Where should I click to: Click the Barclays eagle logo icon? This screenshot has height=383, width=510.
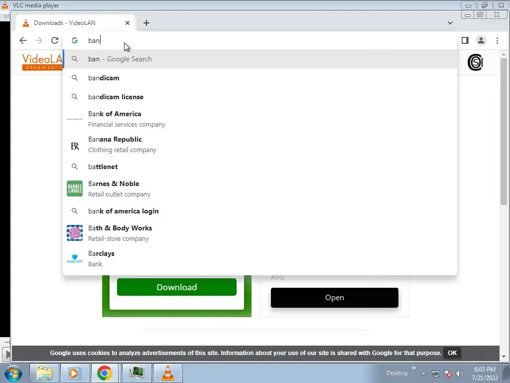coord(75,258)
